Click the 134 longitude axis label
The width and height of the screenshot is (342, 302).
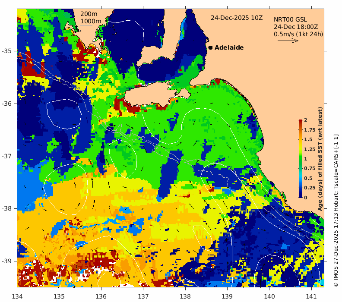(17, 296)
